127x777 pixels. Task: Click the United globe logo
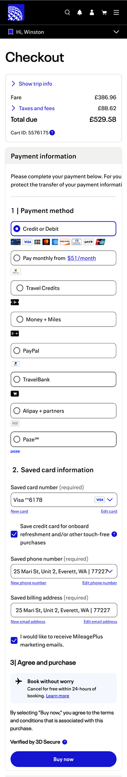(16, 12)
